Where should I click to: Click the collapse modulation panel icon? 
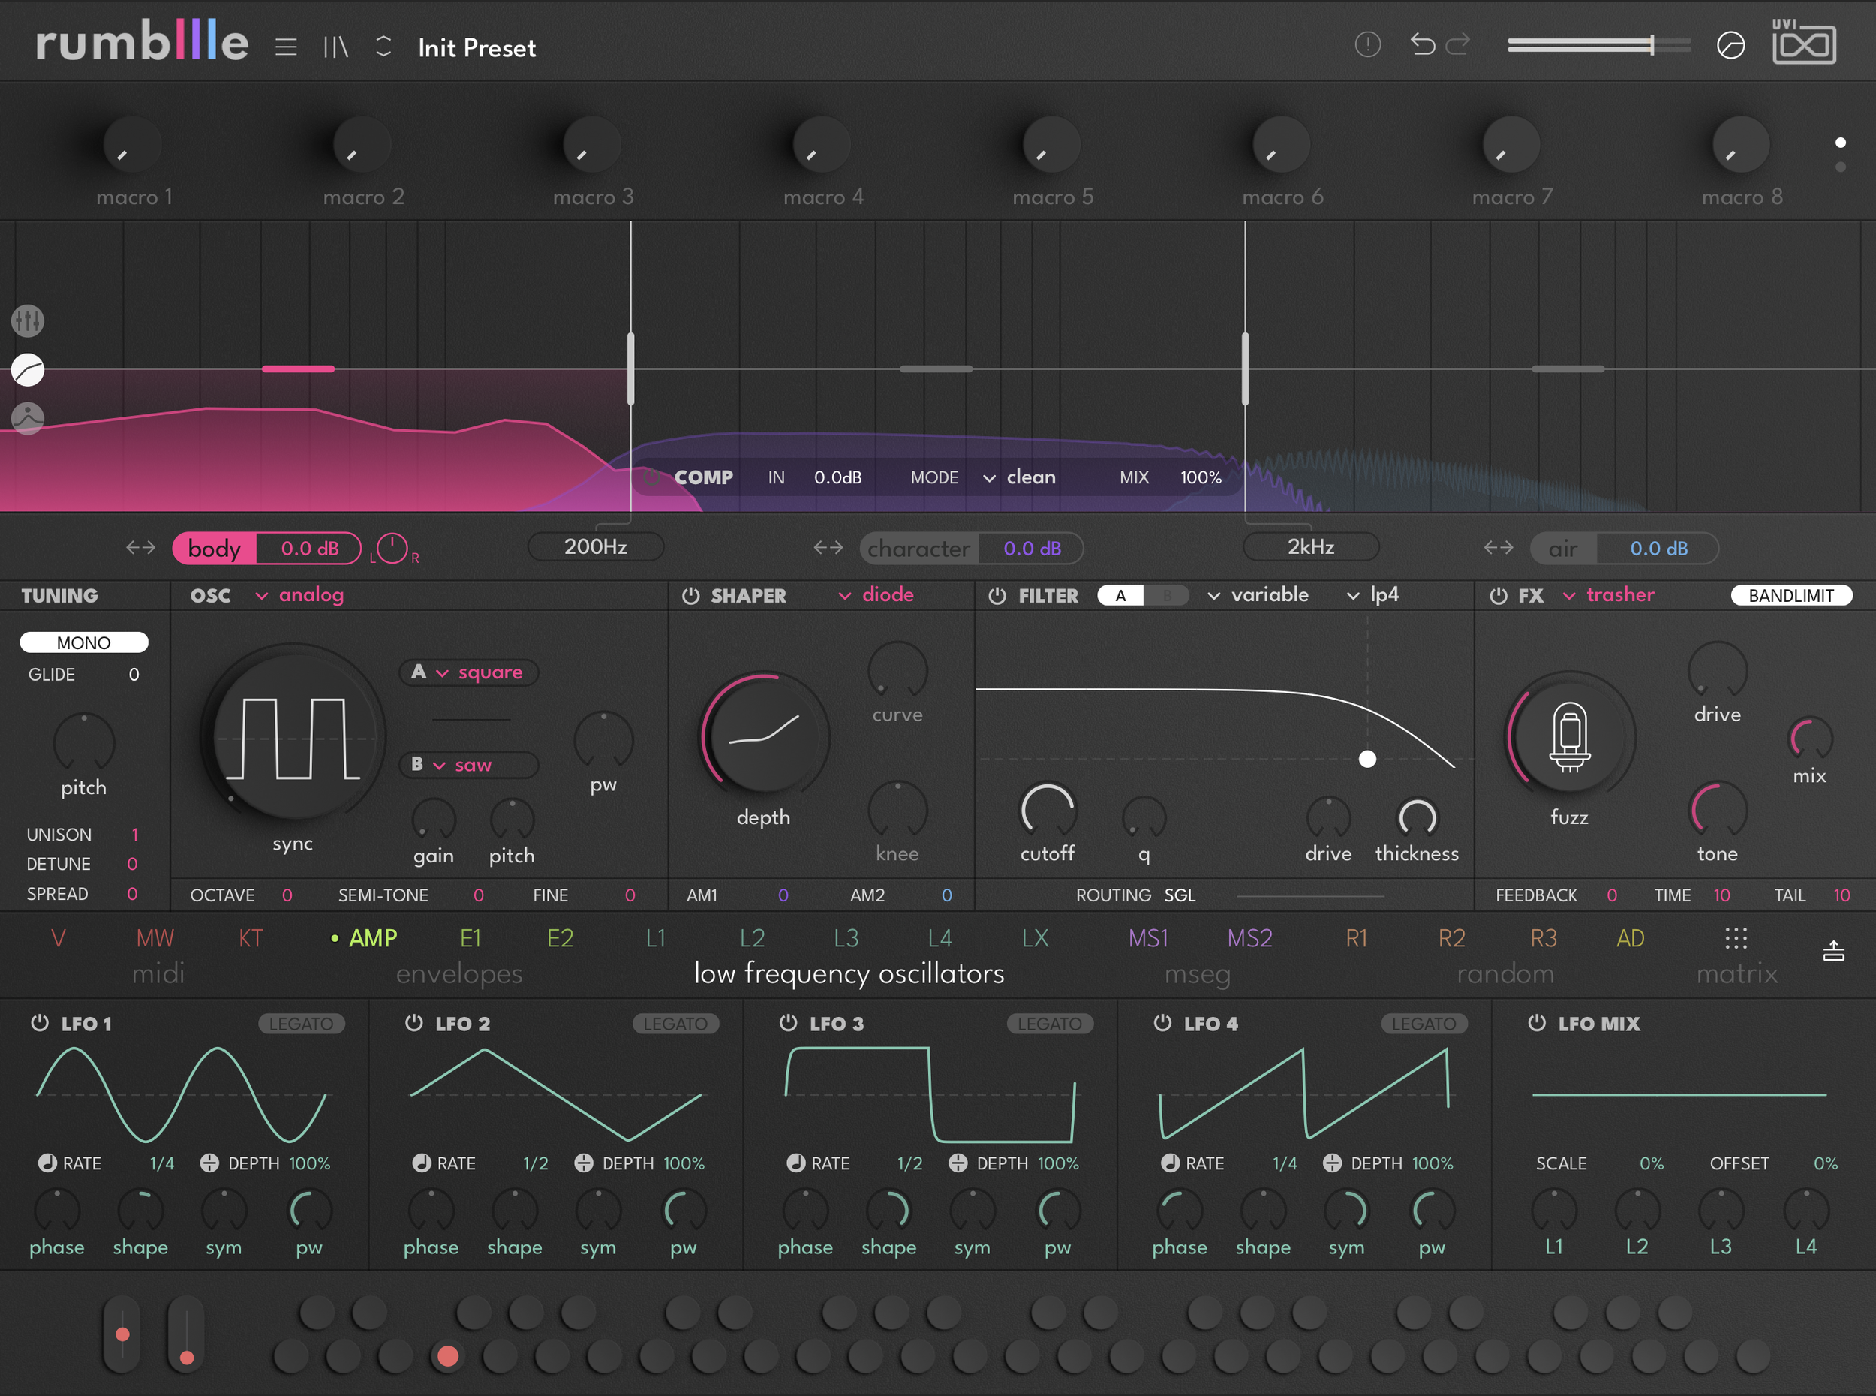[x=1833, y=952]
